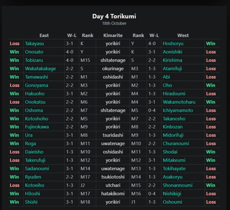Click on Shishi's name link
This screenshot has height=210, width=230.
coord(31,202)
